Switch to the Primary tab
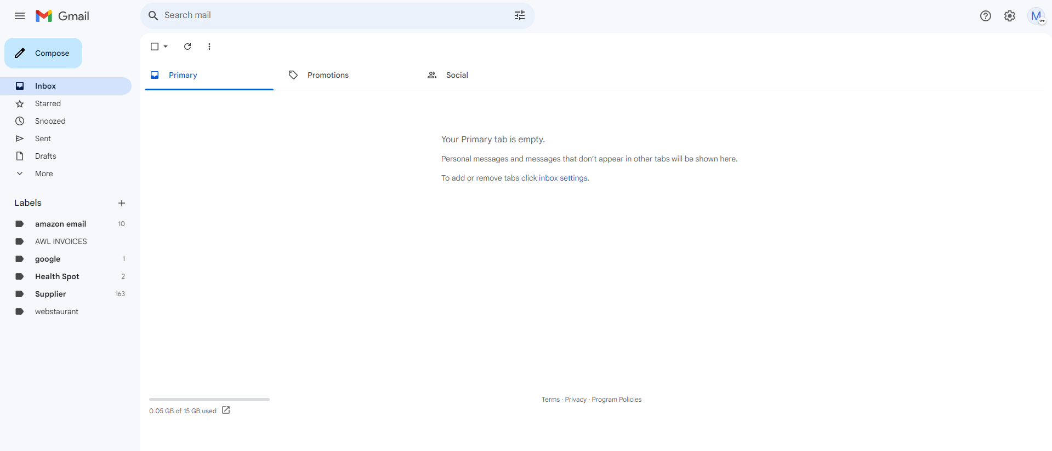 coord(209,75)
